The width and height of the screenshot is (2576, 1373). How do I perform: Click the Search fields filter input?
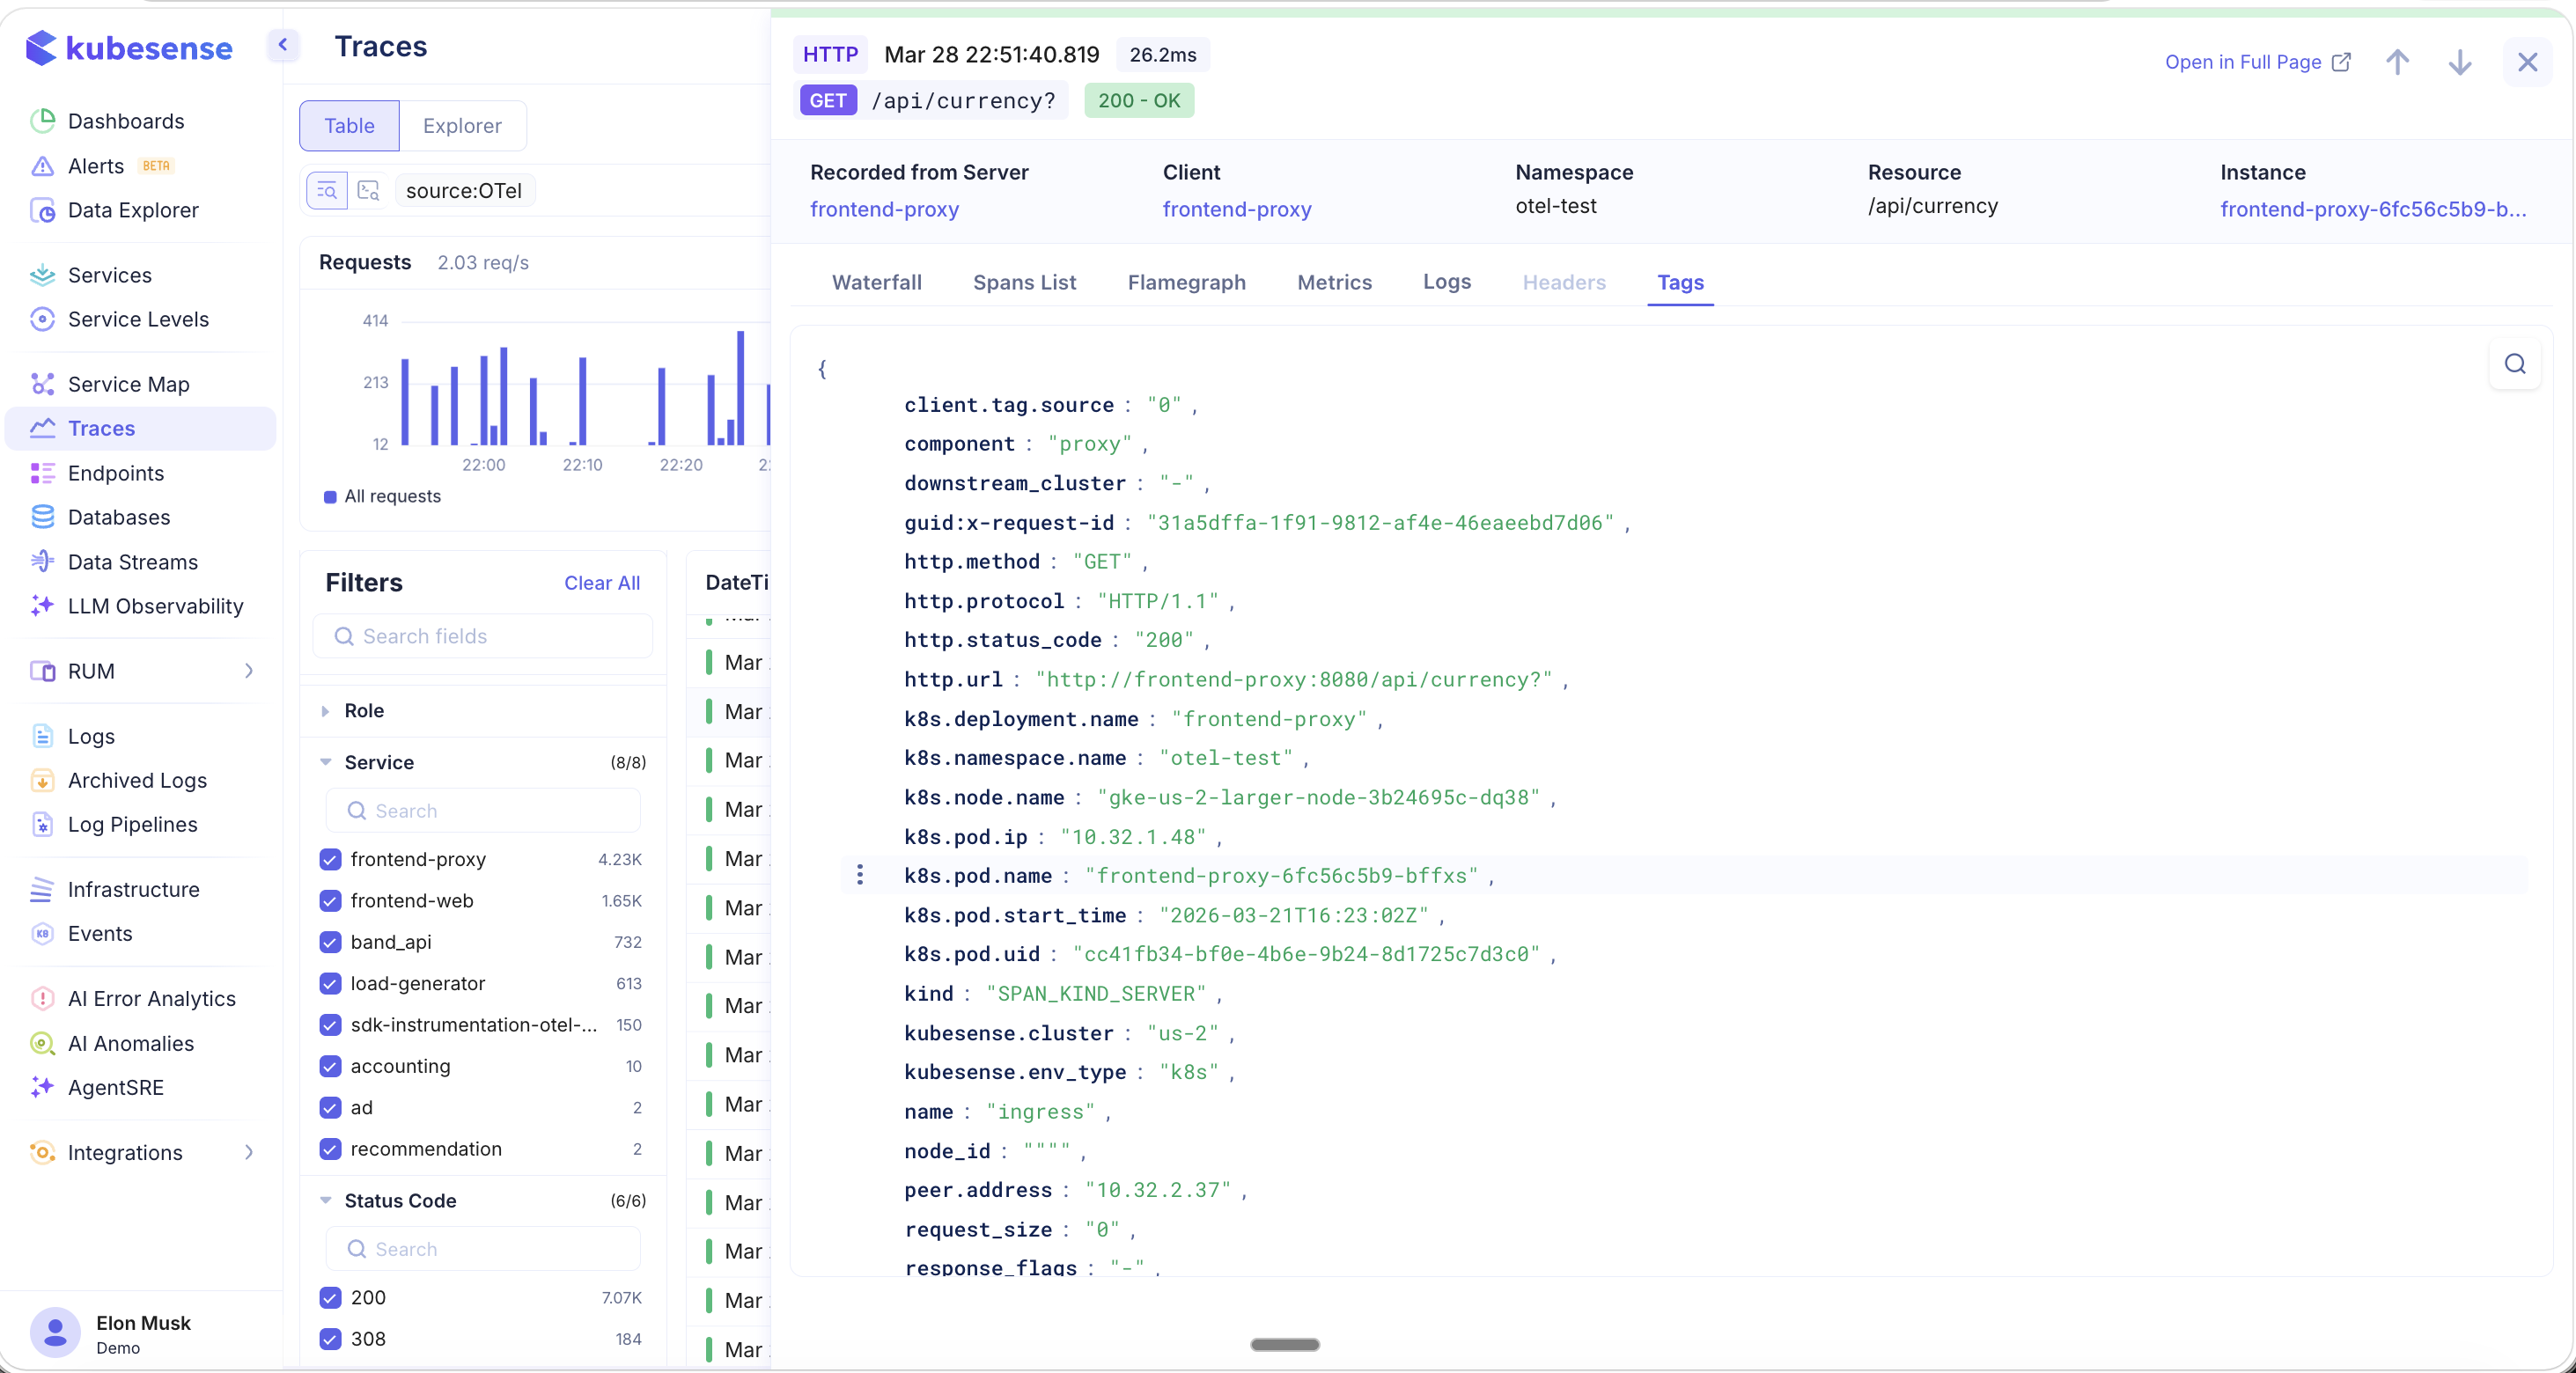483,636
